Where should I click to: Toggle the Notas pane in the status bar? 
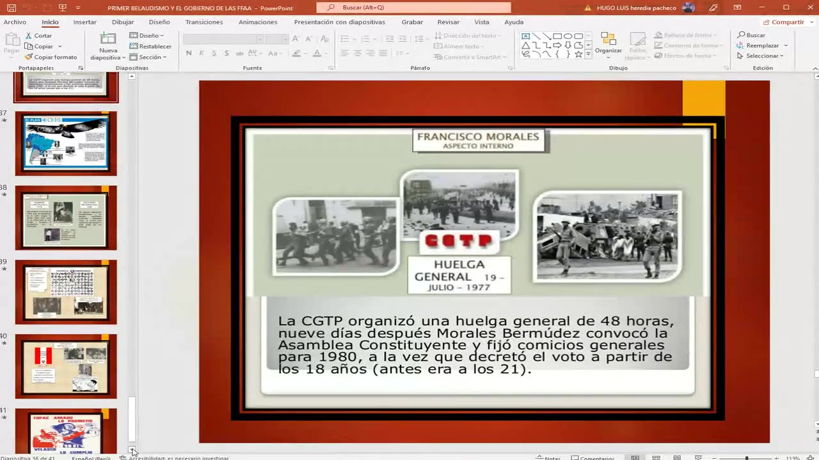point(548,457)
